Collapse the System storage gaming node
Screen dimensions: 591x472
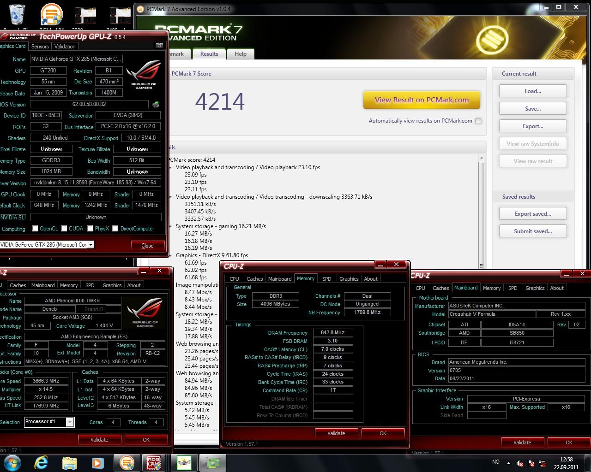tap(171, 226)
